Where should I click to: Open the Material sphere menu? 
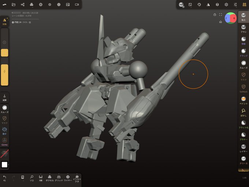tap(41, 5)
